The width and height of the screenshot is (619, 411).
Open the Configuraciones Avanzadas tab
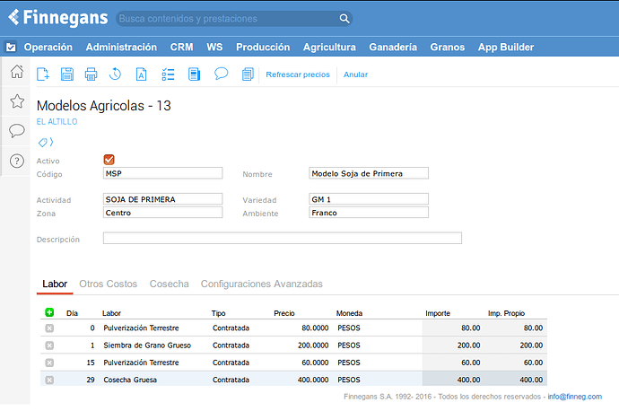tap(261, 284)
